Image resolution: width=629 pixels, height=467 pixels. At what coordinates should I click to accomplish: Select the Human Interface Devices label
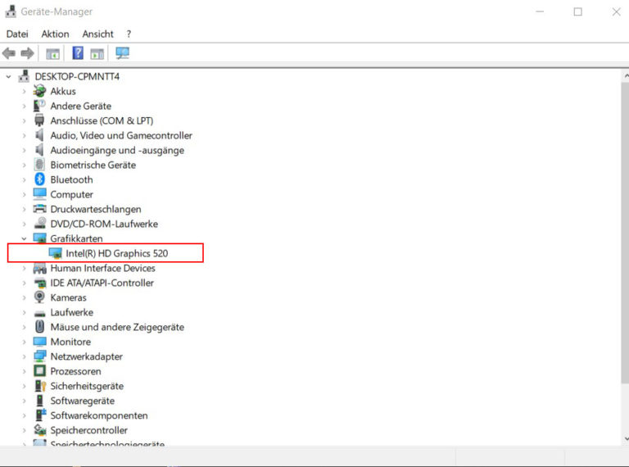coord(102,268)
